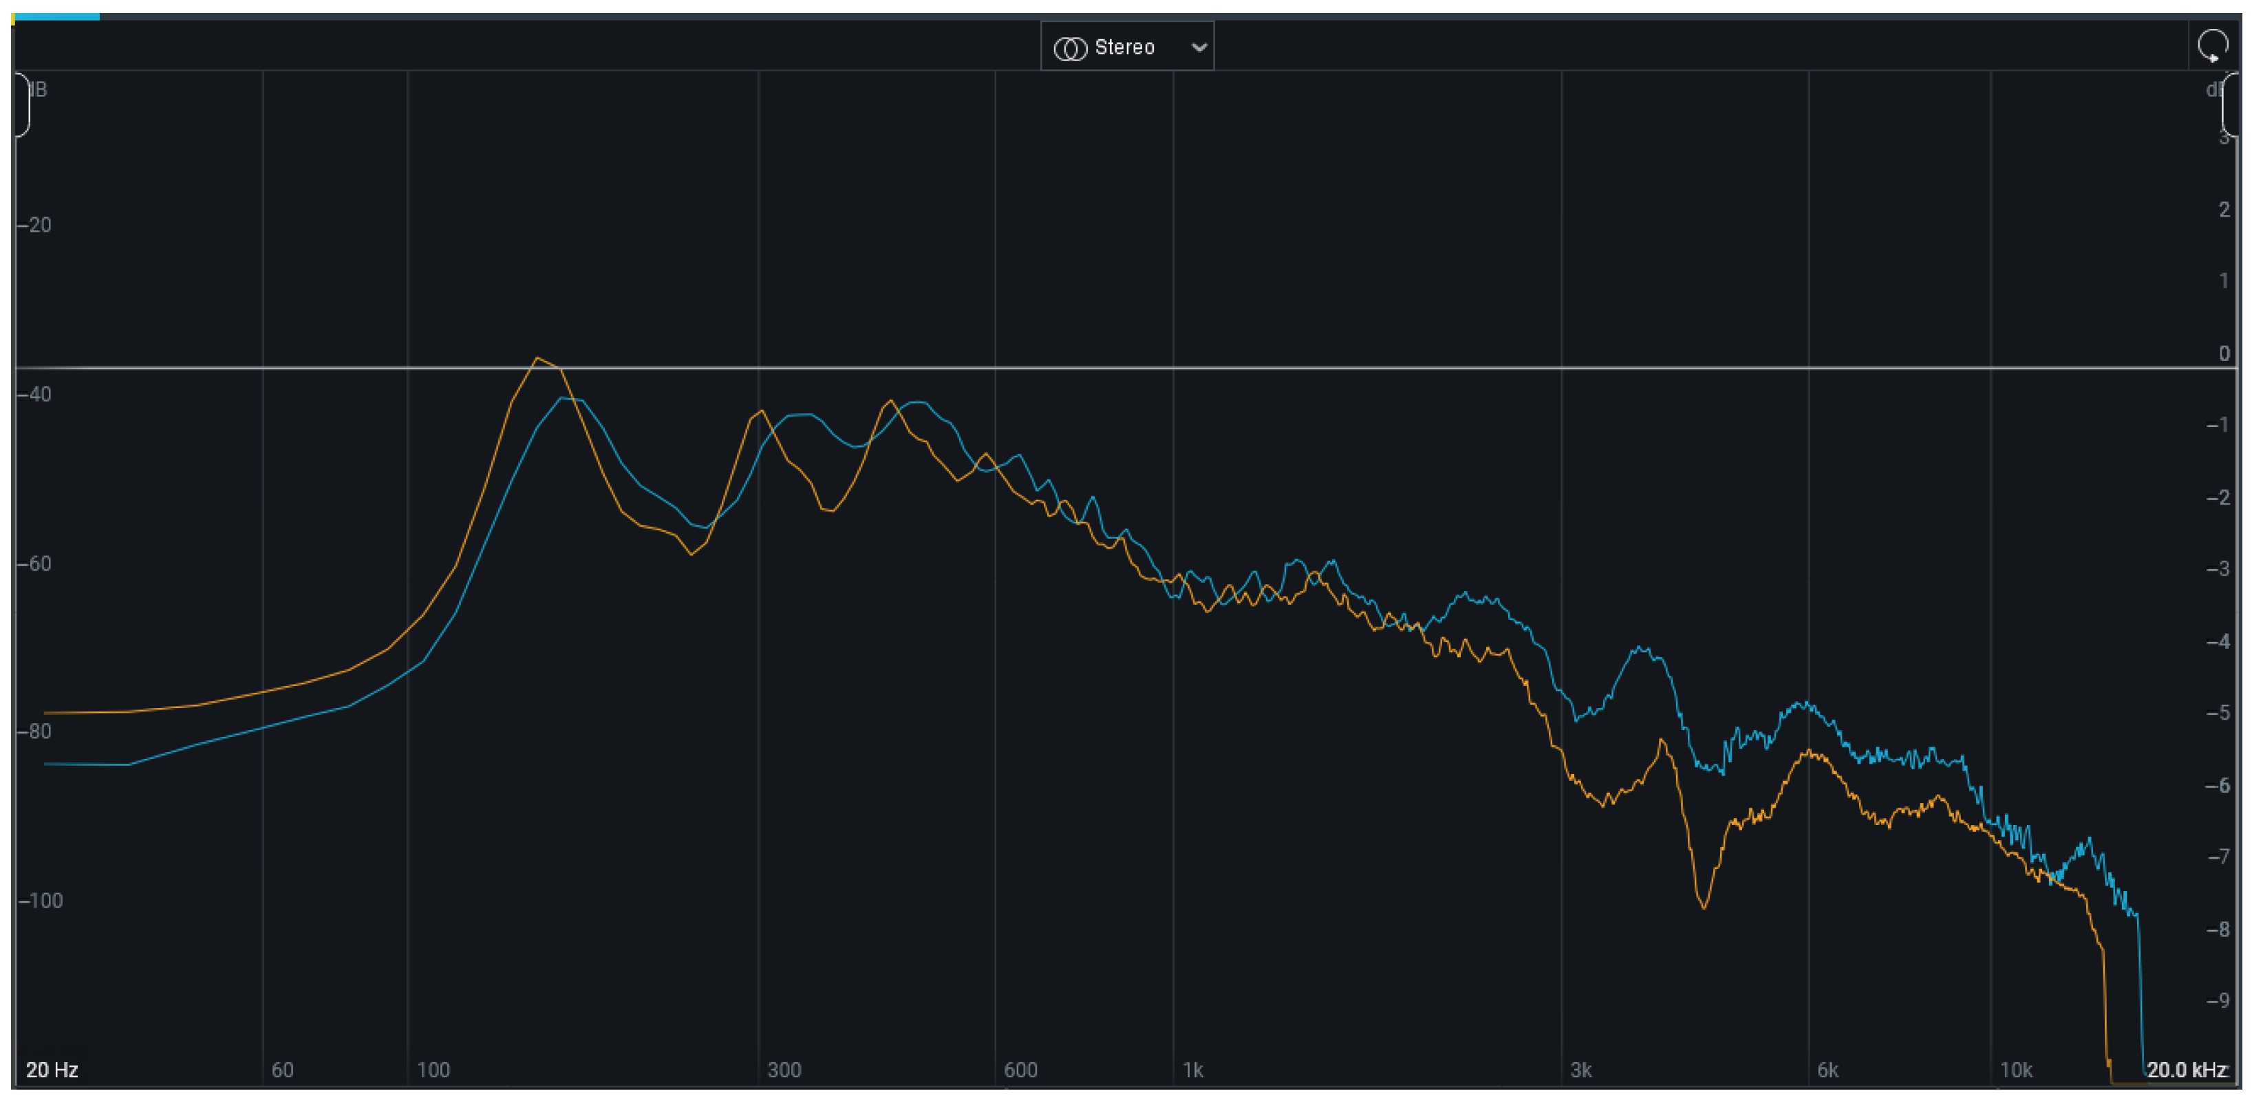The image size is (2252, 1102).
Task: Click the 3k frequency axis label
Action: click(1580, 1070)
